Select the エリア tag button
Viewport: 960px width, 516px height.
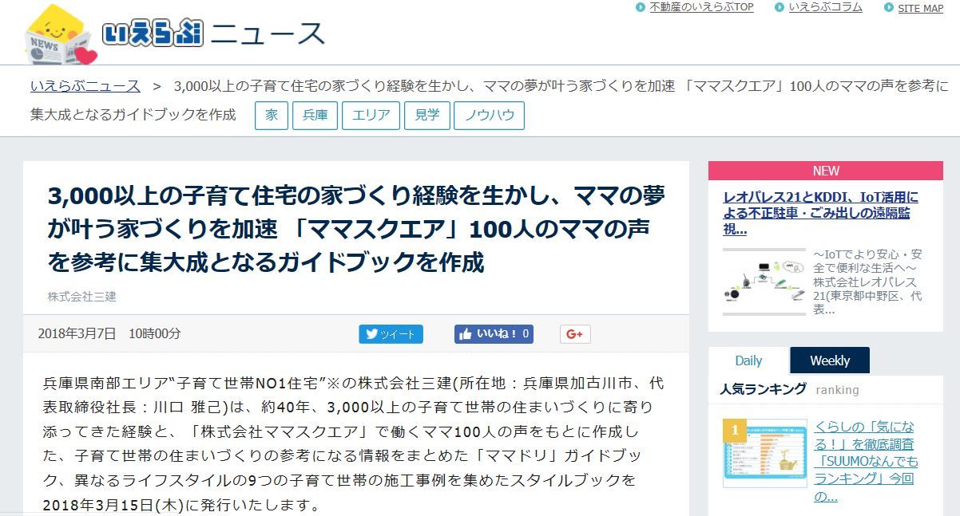pos(371,115)
